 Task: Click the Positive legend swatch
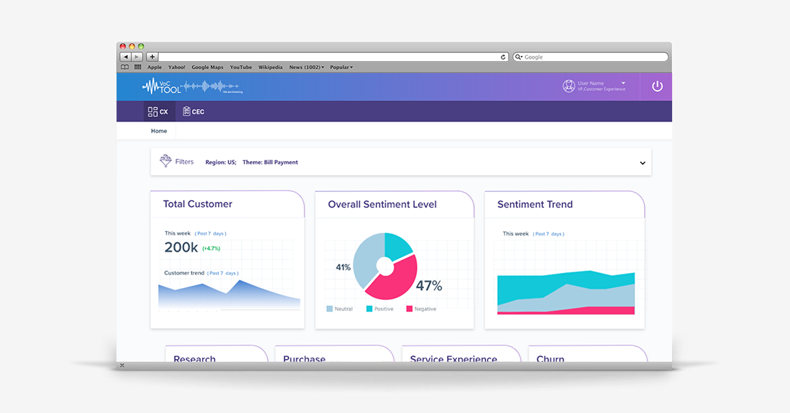[x=369, y=308]
